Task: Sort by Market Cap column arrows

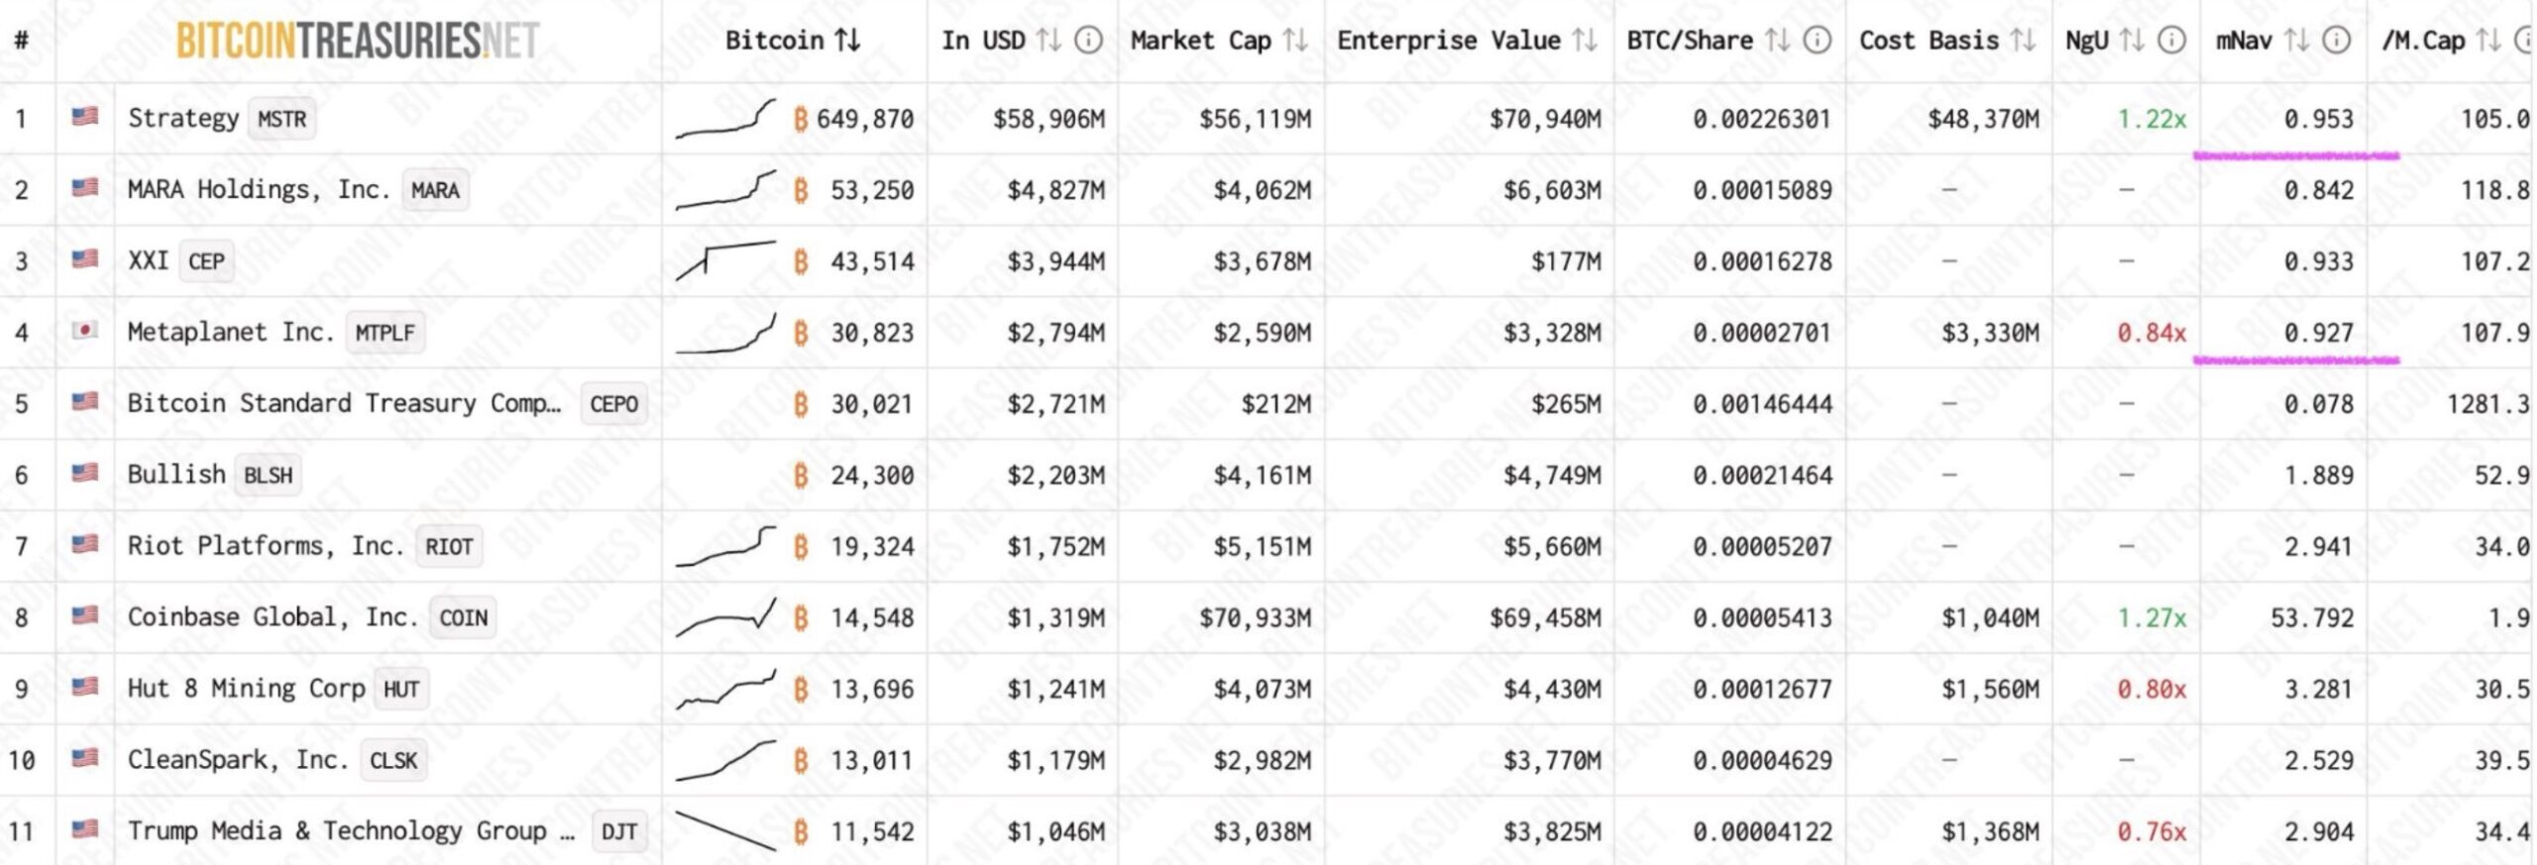Action: [1294, 41]
